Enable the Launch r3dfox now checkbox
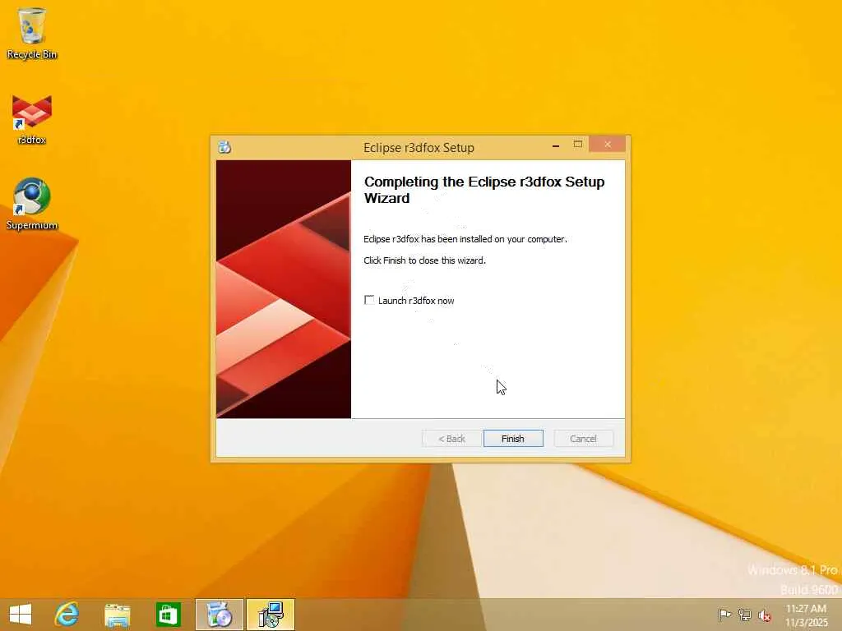The image size is (842, 631). click(x=369, y=300)
